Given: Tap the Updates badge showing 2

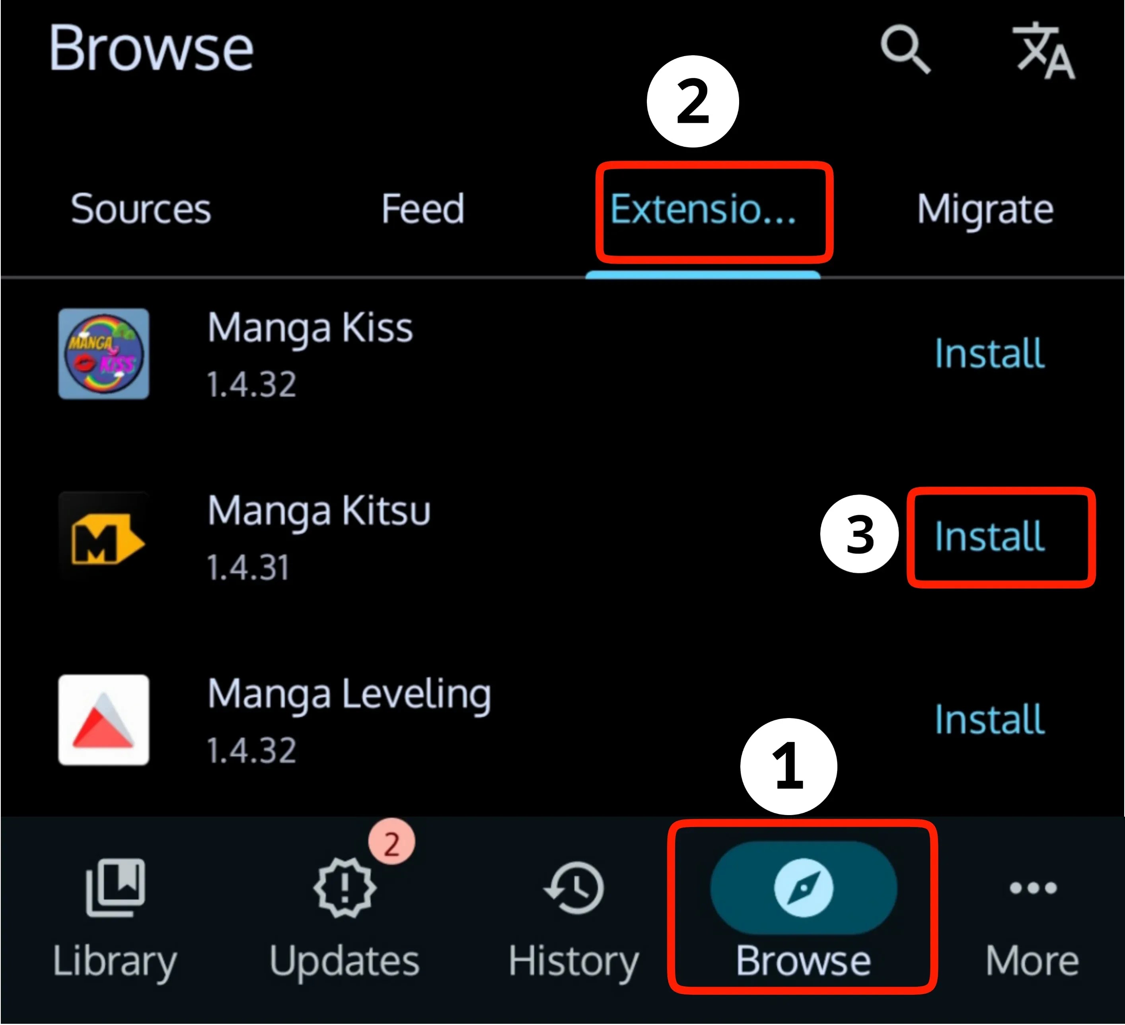Looking at the screenshot, I should point(391,841).
